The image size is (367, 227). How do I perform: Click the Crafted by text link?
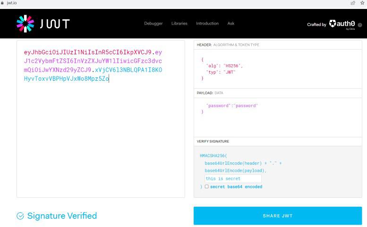tap(316, 24)
